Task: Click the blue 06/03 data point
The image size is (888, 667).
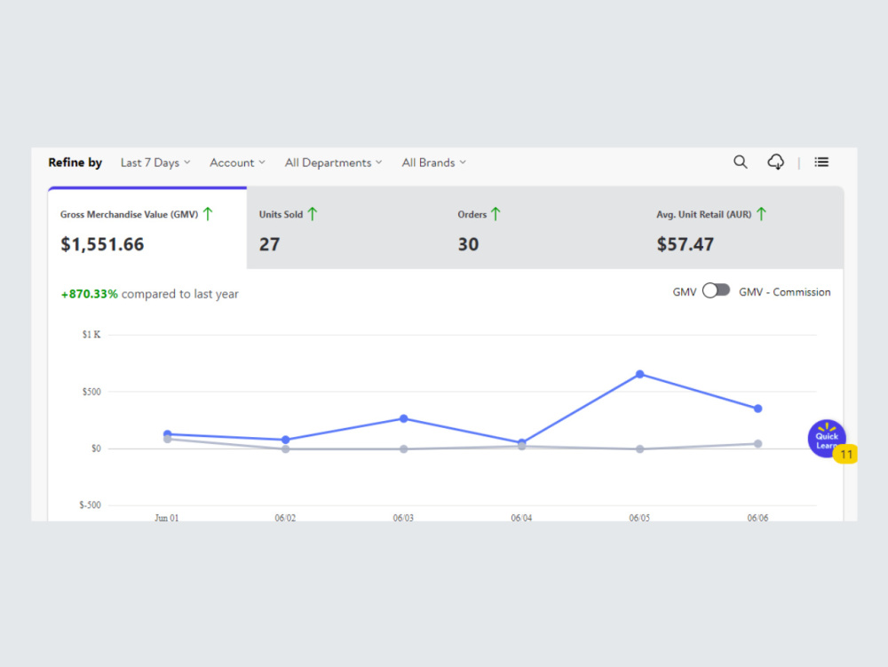Action: [x=403, y=418]
